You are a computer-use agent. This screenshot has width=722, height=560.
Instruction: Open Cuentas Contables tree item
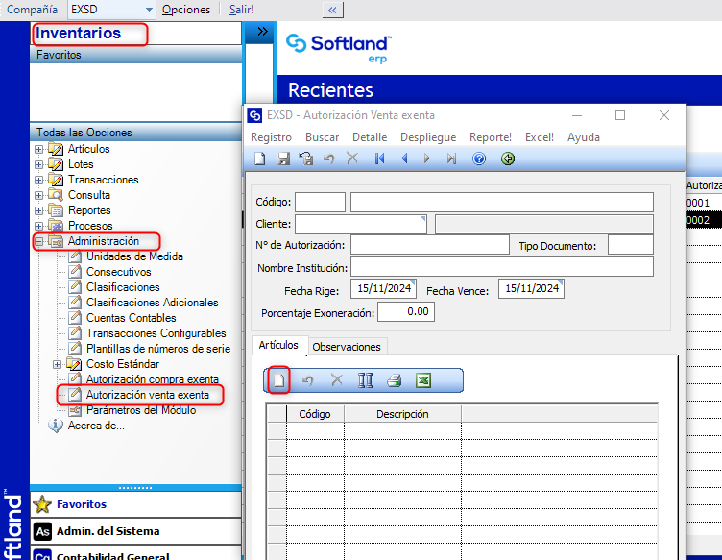(x=131, y=318)
